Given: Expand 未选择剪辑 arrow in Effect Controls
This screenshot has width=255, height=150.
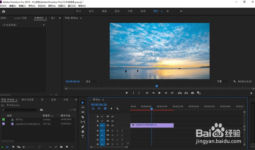Looking at the screenshot, I should click(44, 25).
